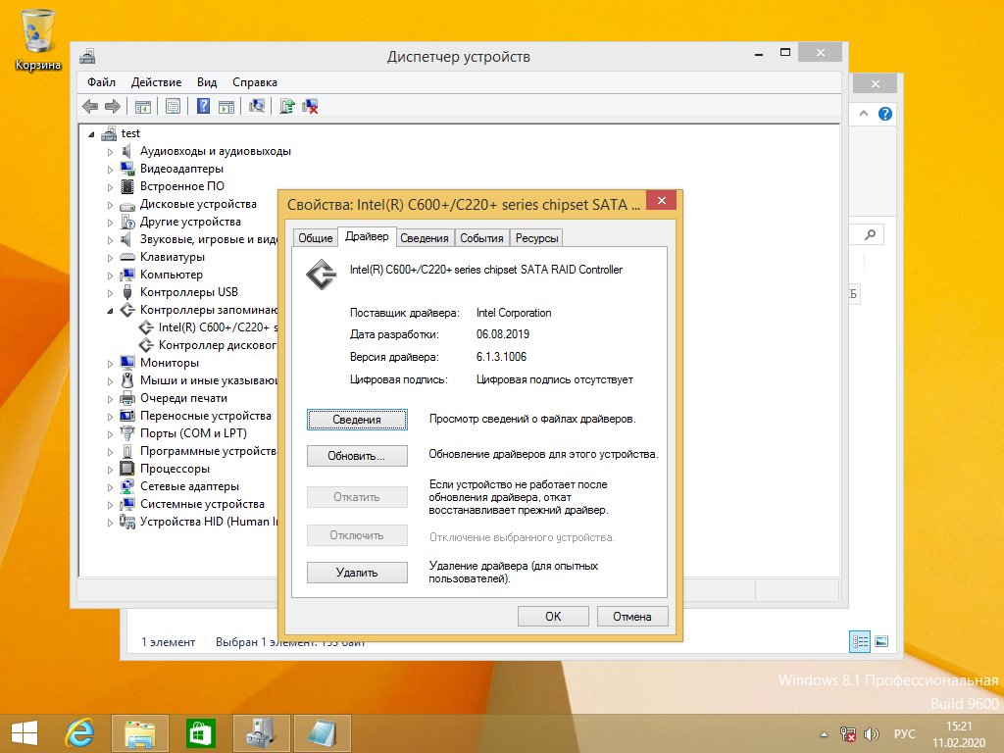Expand the Сетевые адаптеры node
1004x753 pixels.
110,487
